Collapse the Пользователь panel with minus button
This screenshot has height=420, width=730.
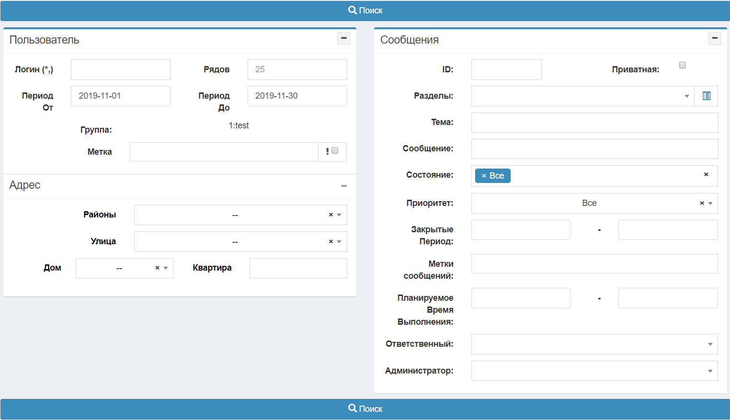click(343, 38)
